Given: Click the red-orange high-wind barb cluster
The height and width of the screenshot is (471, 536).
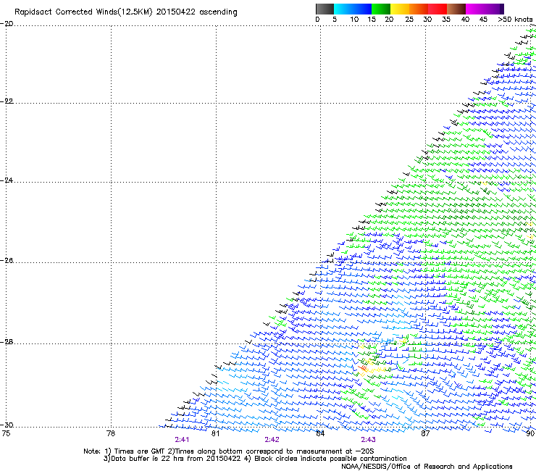Looking at the screenshot, I should click(363, 368).
